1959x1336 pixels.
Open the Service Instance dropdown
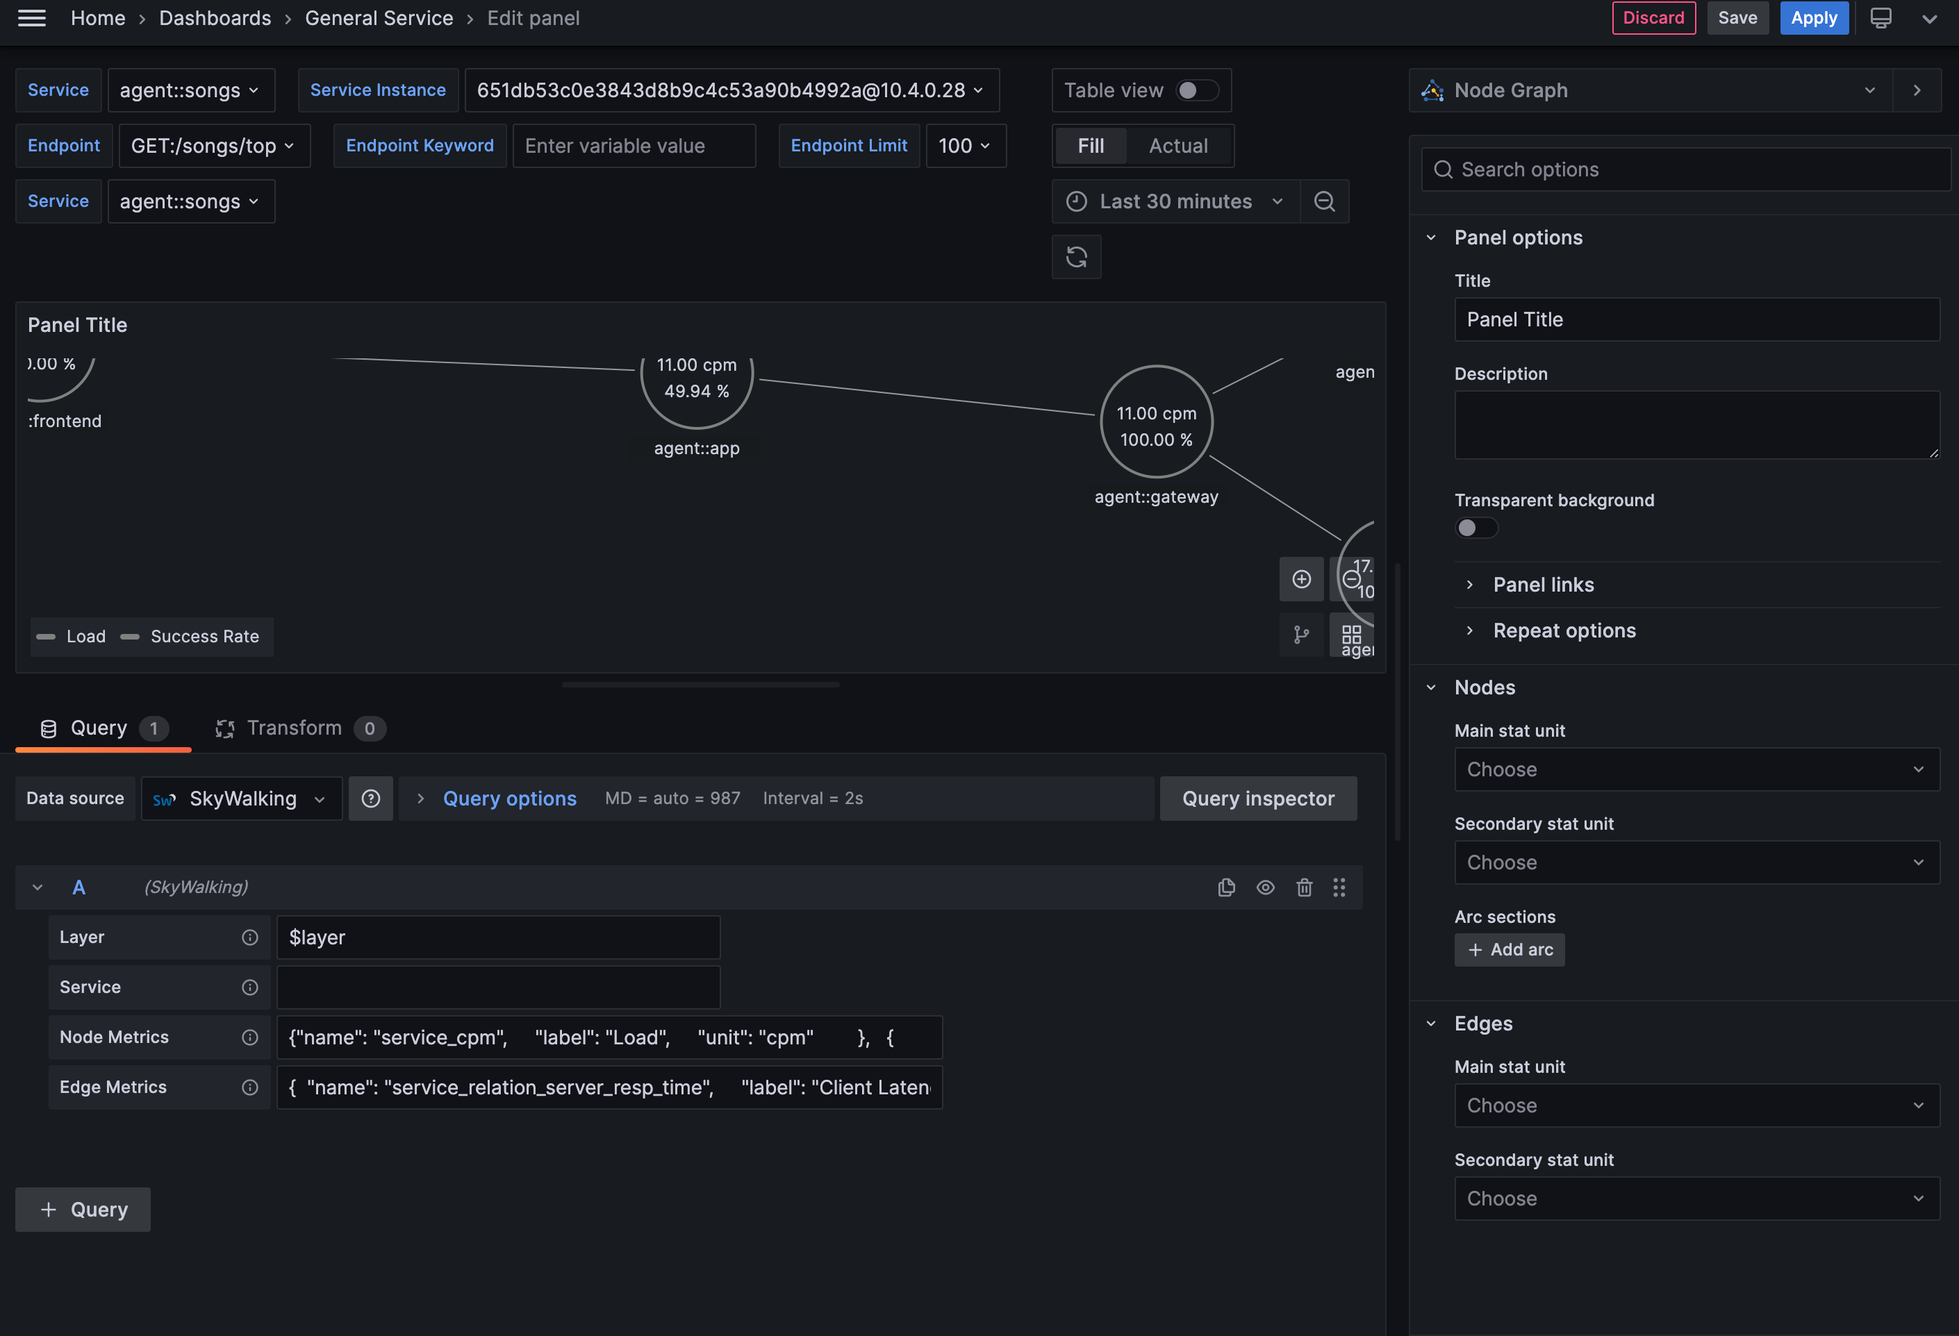click(x=731, y=90)
